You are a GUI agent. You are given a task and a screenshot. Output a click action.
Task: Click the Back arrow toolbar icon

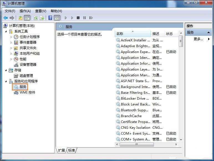click(x=6, y=18)
